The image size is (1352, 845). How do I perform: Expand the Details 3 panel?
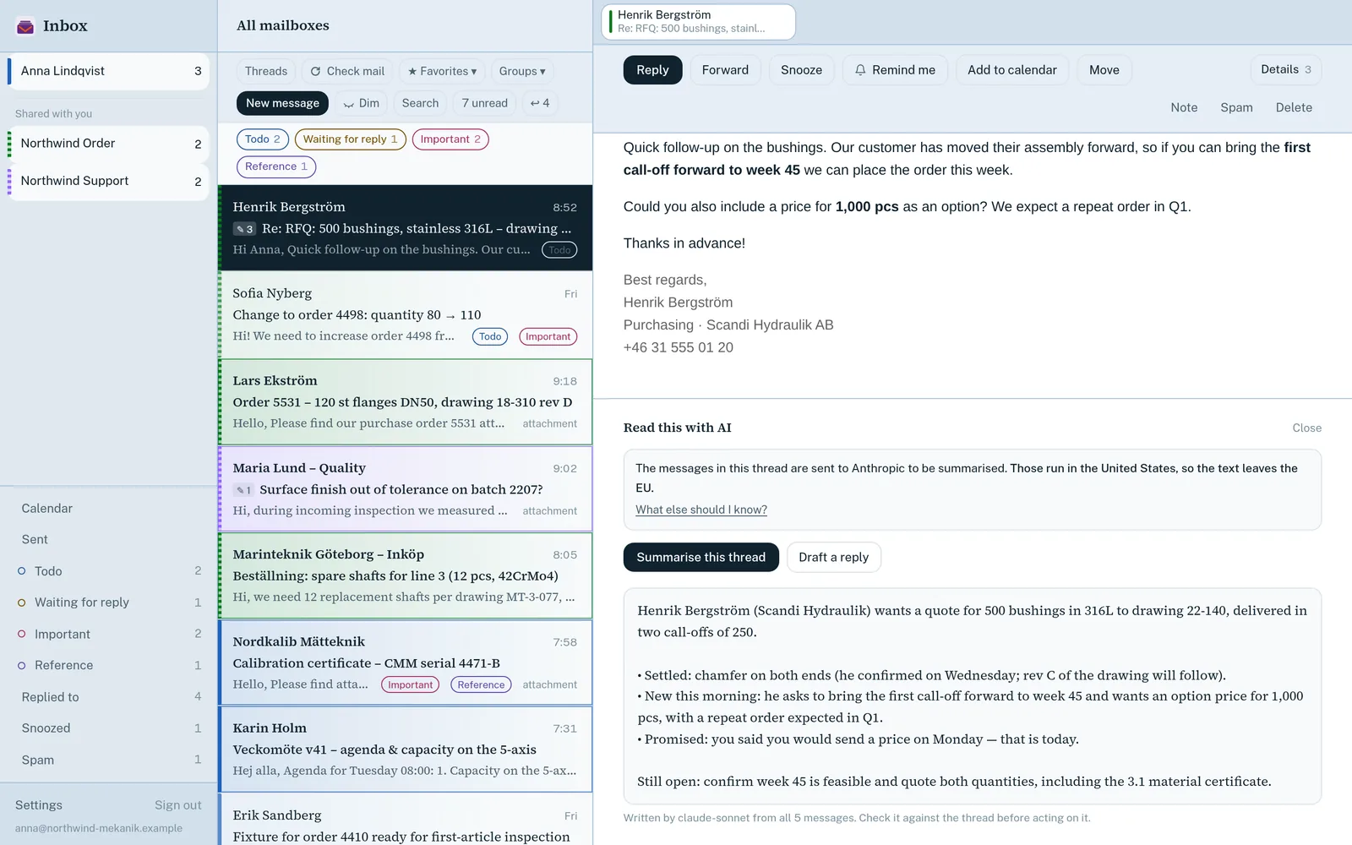(1285, 70)
